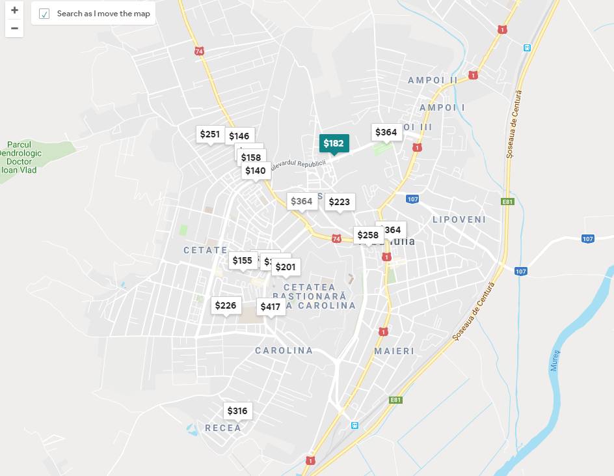The height and width of the screenshot is (476, 614).
Task: Select the $226 price marker
Action: (x=226, y=305)
